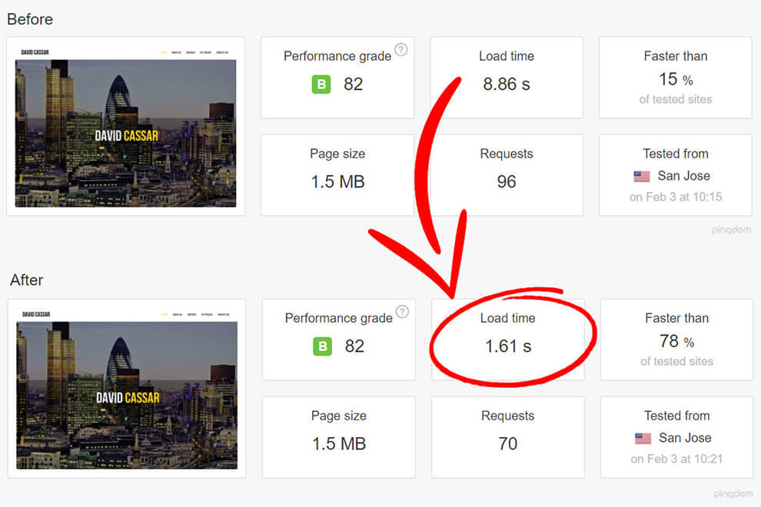Click the Before Page size 1.5 MB card

click(337, 175)
